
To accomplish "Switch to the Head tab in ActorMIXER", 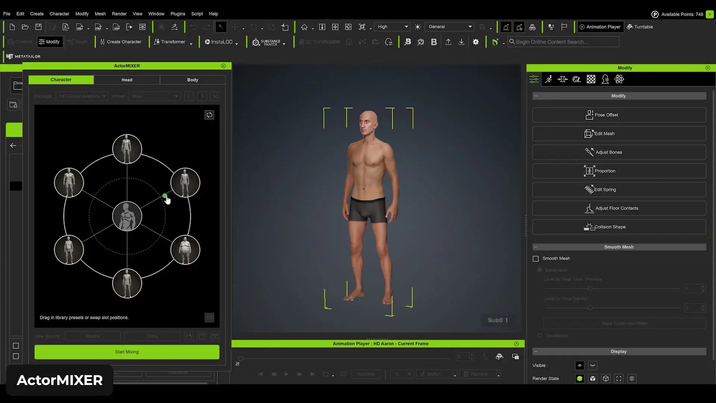I will click(127, 79).
